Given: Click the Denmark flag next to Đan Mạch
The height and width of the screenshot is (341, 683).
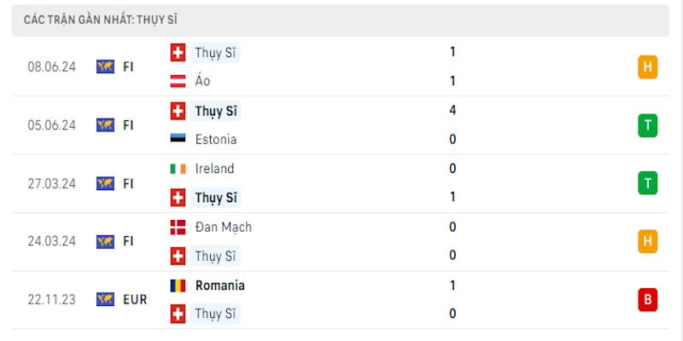Looking at the screenshot, I should tap(178, 227).
